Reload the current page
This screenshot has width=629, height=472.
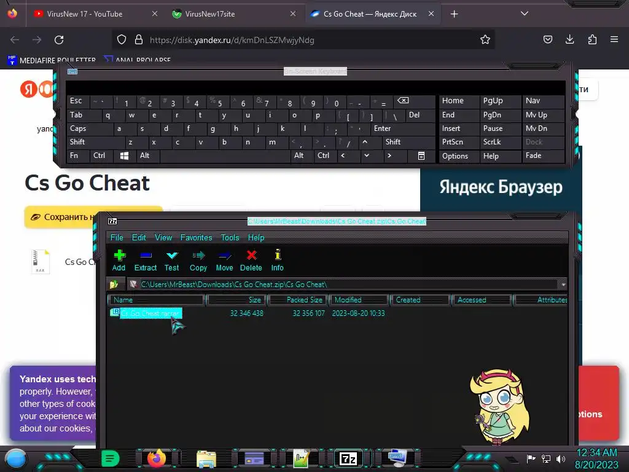59,40
